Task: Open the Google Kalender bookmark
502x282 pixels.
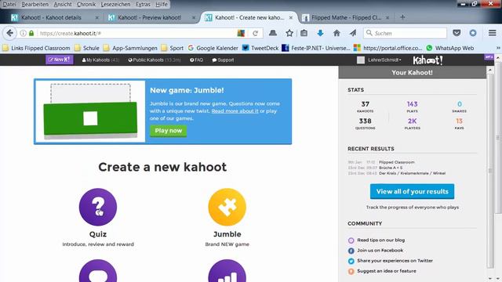Action: click(x=213, y=48)
